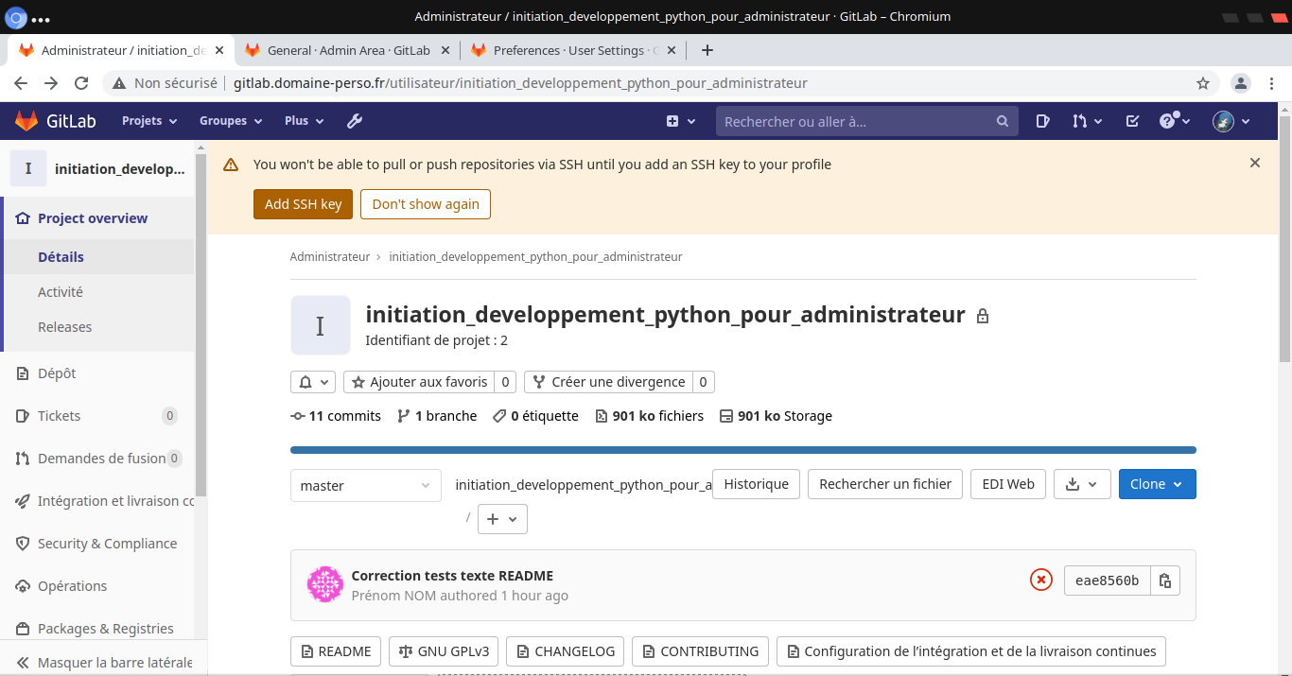
Task: Expand the master branch selector
Action: 365,485
